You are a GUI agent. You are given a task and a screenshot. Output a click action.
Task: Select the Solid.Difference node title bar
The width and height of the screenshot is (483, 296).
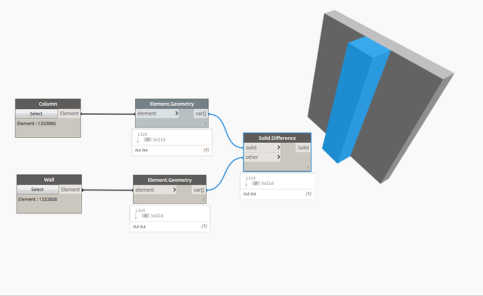coord(277,138)
